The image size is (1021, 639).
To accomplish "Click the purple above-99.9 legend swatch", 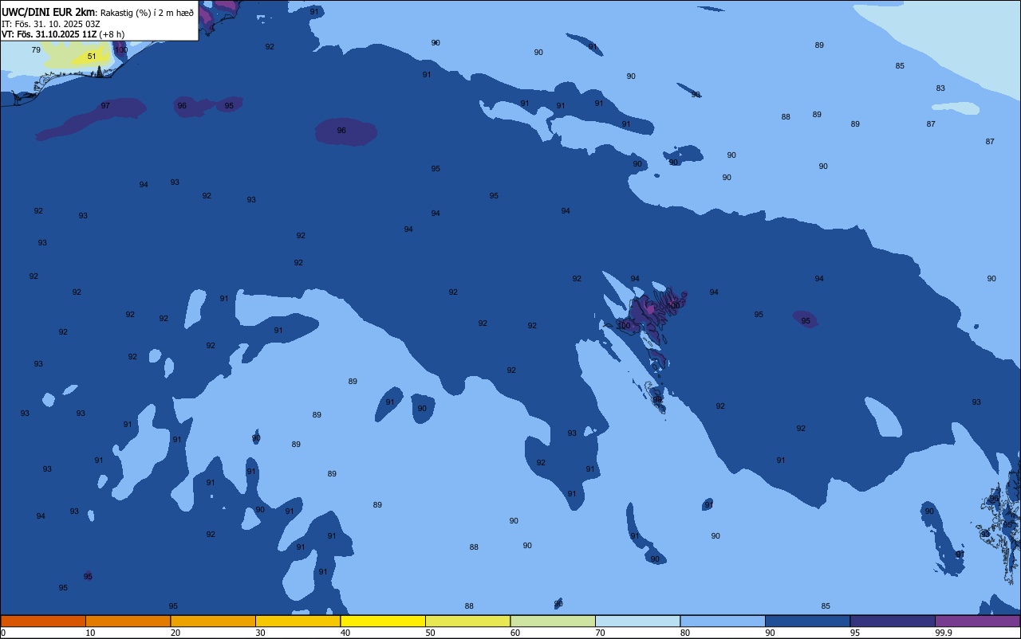I will pyautogui.click(x=977, y=621).
